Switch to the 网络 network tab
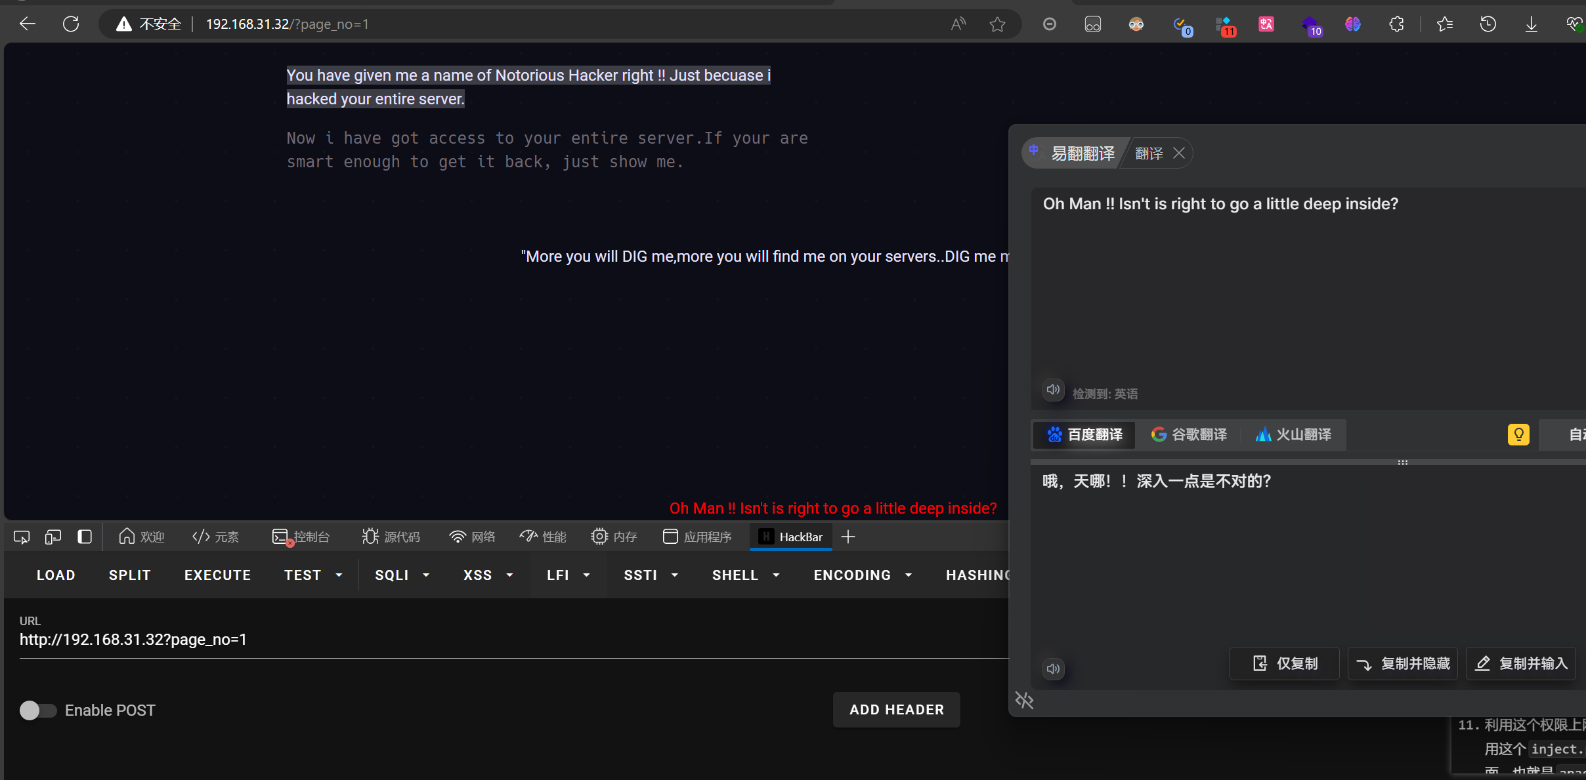Viewport: 1586px width, 780px height. click(472, 537)
